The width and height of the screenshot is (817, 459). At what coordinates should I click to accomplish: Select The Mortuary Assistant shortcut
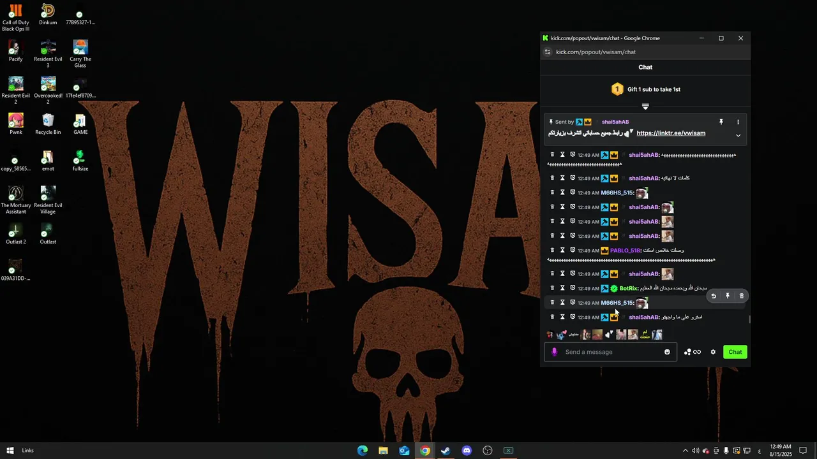coord(16,200)
